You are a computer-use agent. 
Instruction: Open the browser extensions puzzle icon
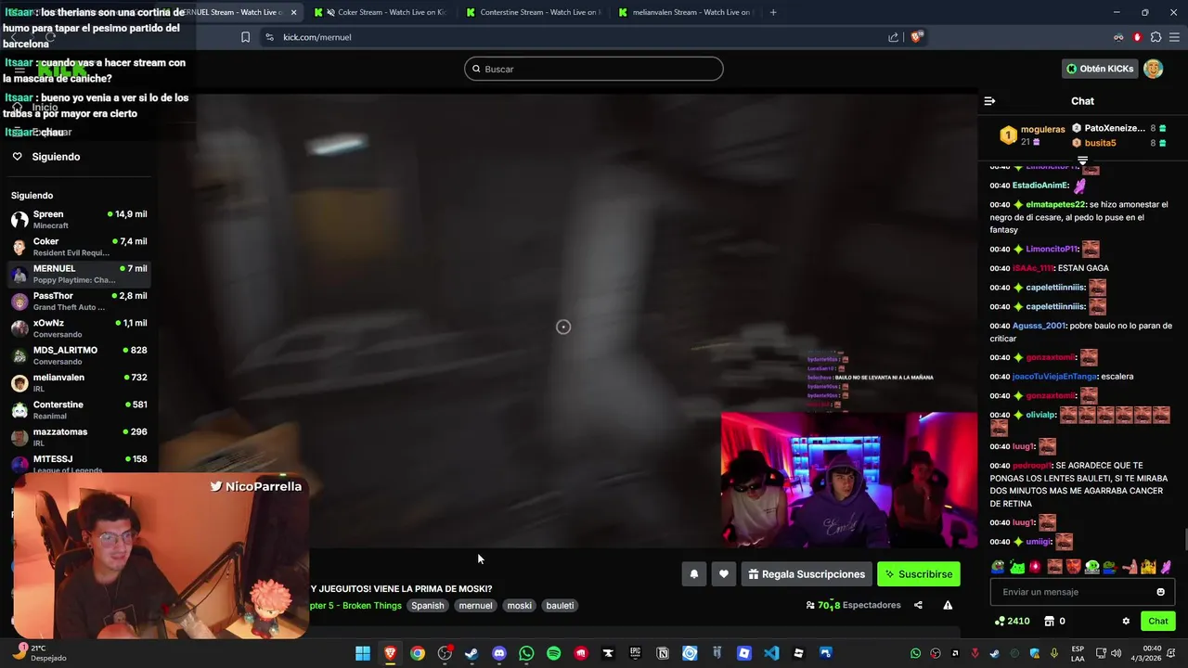coord(1156,37)
